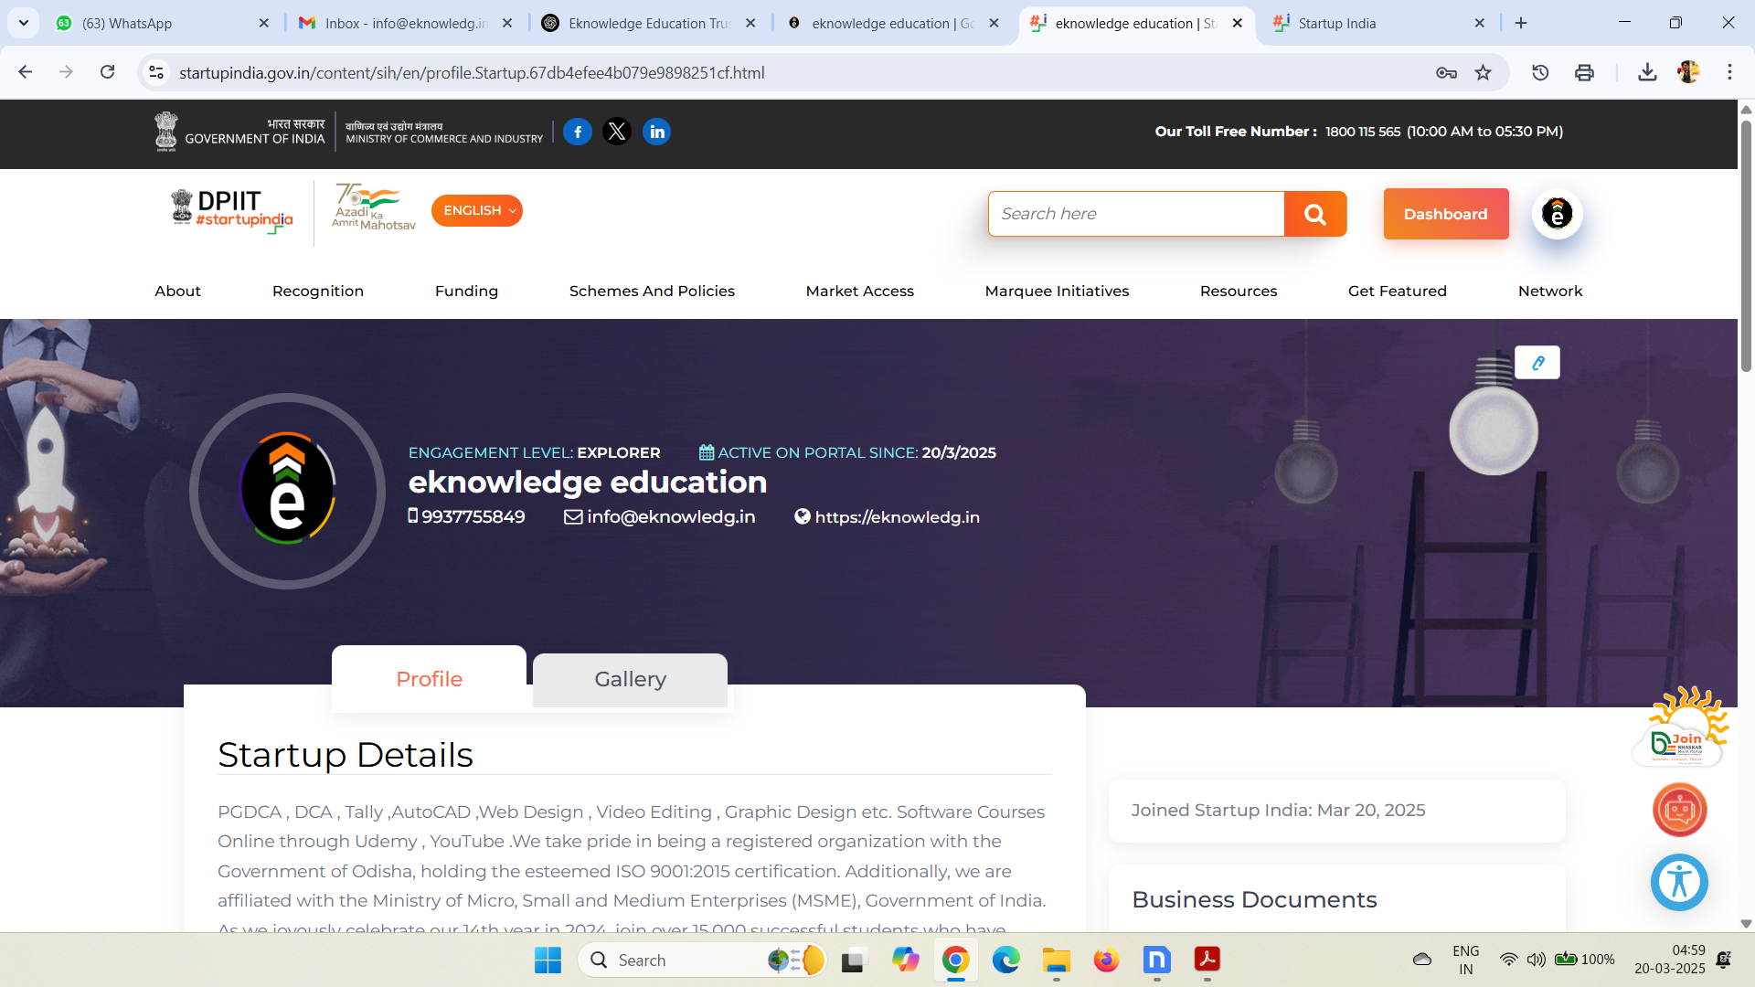Image resolution: width=1755 pixels, height=987 pixels.
Task: Bookmark this page with the star icon
Action: [x=1483, y=72]
